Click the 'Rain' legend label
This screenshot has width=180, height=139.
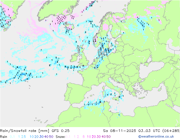point(4,137)
